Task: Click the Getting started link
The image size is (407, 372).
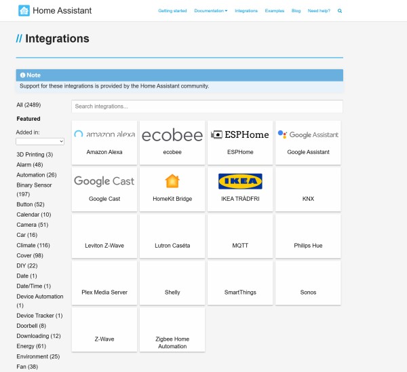Action: point(172,12)
